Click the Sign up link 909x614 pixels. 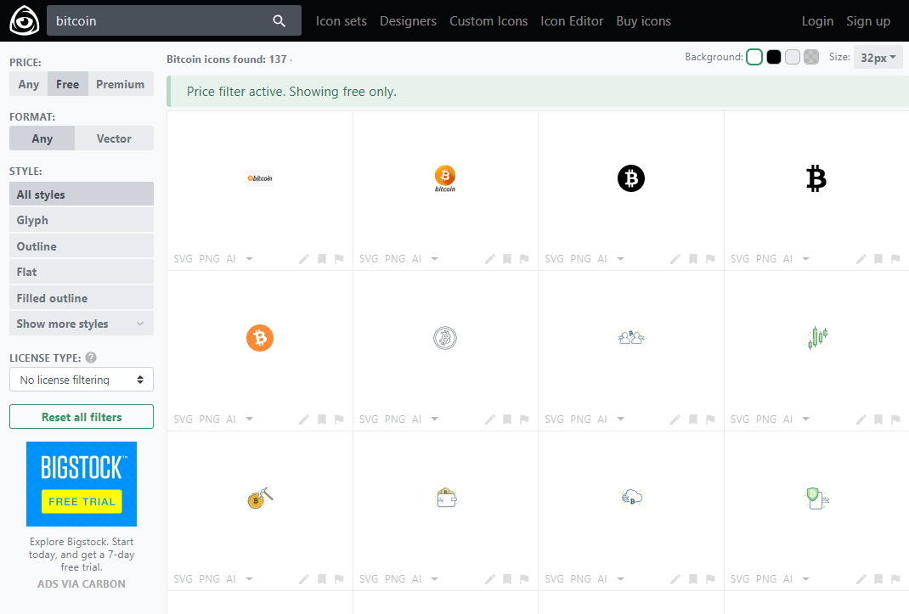[x=868, y=21]
